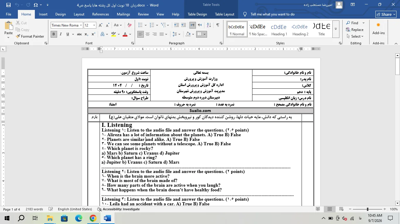Viewport: 400px width, 224px height.
Task: Click the zoom slider in status bar
Action: (367, 209)
